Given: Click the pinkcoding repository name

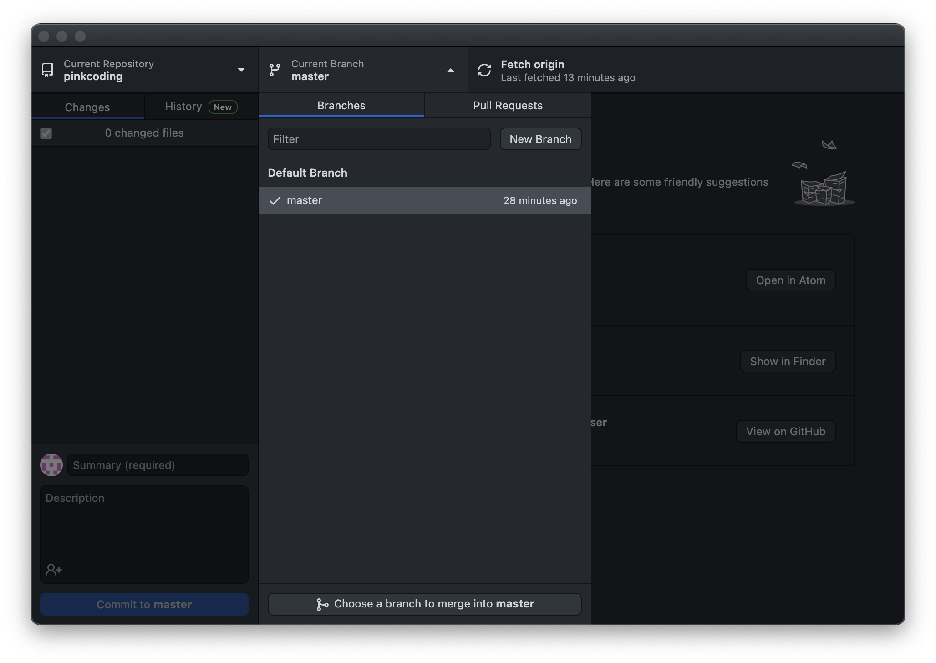Looking at the screenshot, I should (93, 76).
